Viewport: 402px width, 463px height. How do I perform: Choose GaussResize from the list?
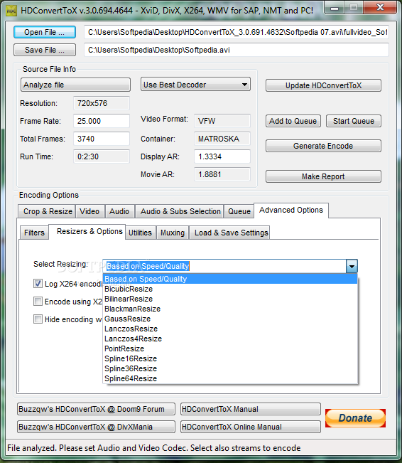[x=230, y=319]
